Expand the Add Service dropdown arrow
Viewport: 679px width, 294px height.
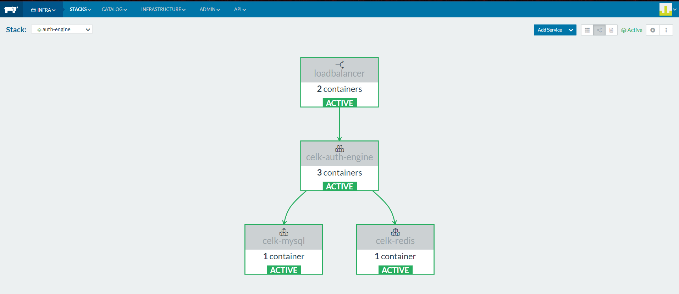[571, 30]
